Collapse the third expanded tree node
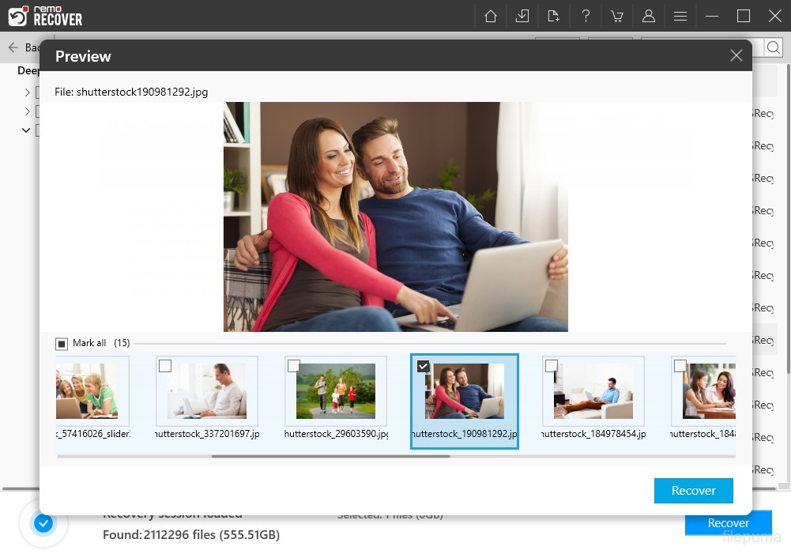791x554 pixels. (26, 130)
